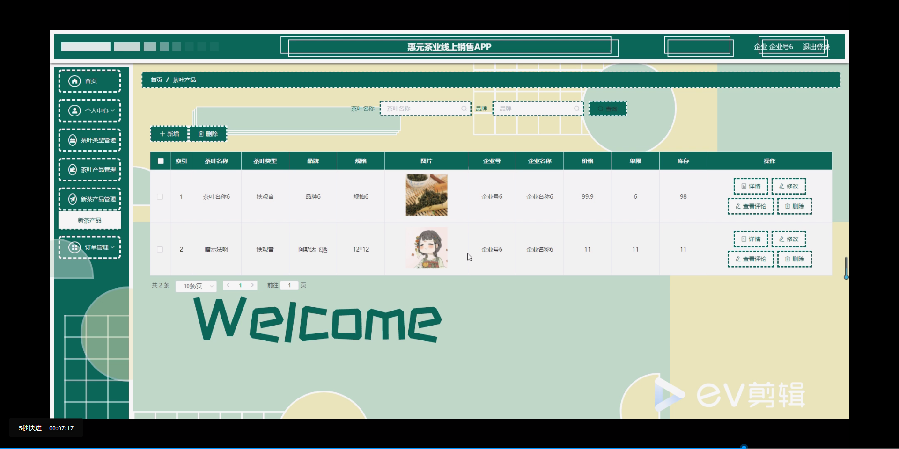Click the 删除 batch delete button above the table
The height and width of the screenshot is (449, 899).
pos(208,134)
